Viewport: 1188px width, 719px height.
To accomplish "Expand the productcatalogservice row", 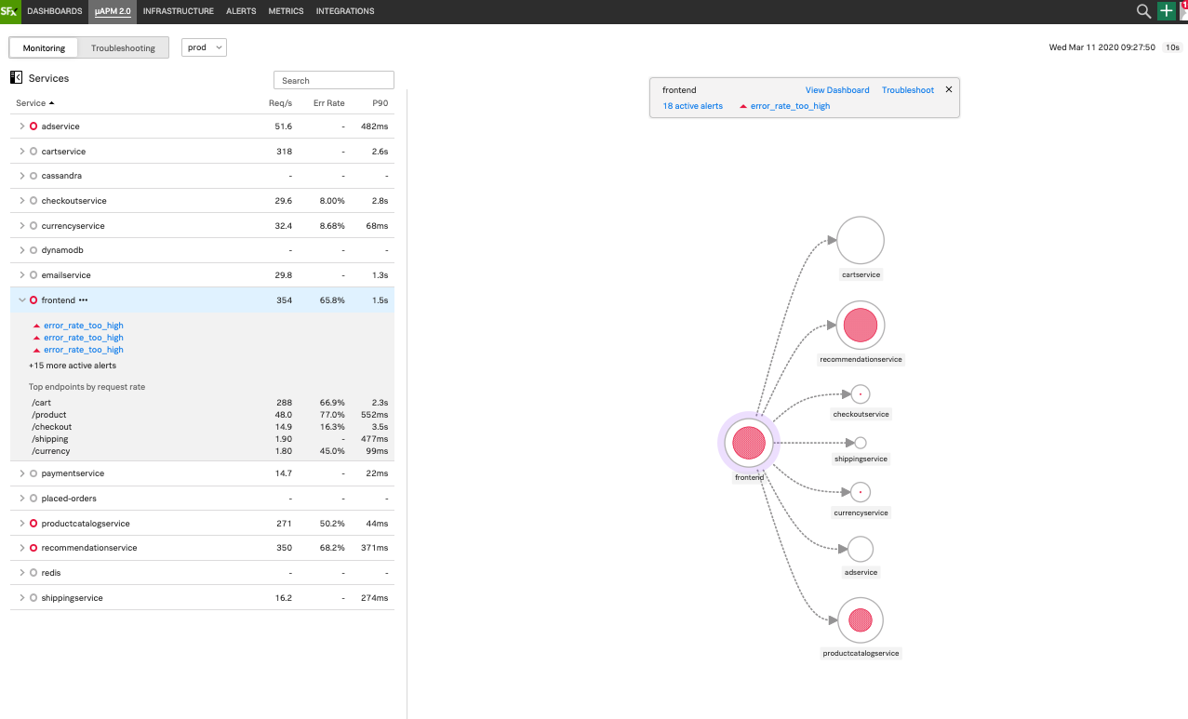I will point(22,524).
